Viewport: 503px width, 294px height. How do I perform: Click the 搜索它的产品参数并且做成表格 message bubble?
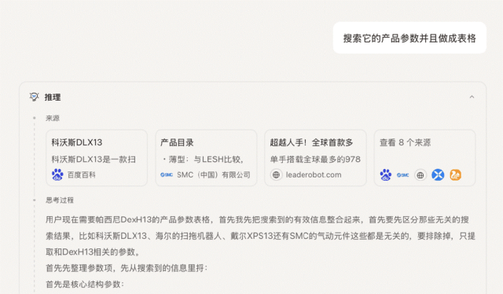[409, 38]
